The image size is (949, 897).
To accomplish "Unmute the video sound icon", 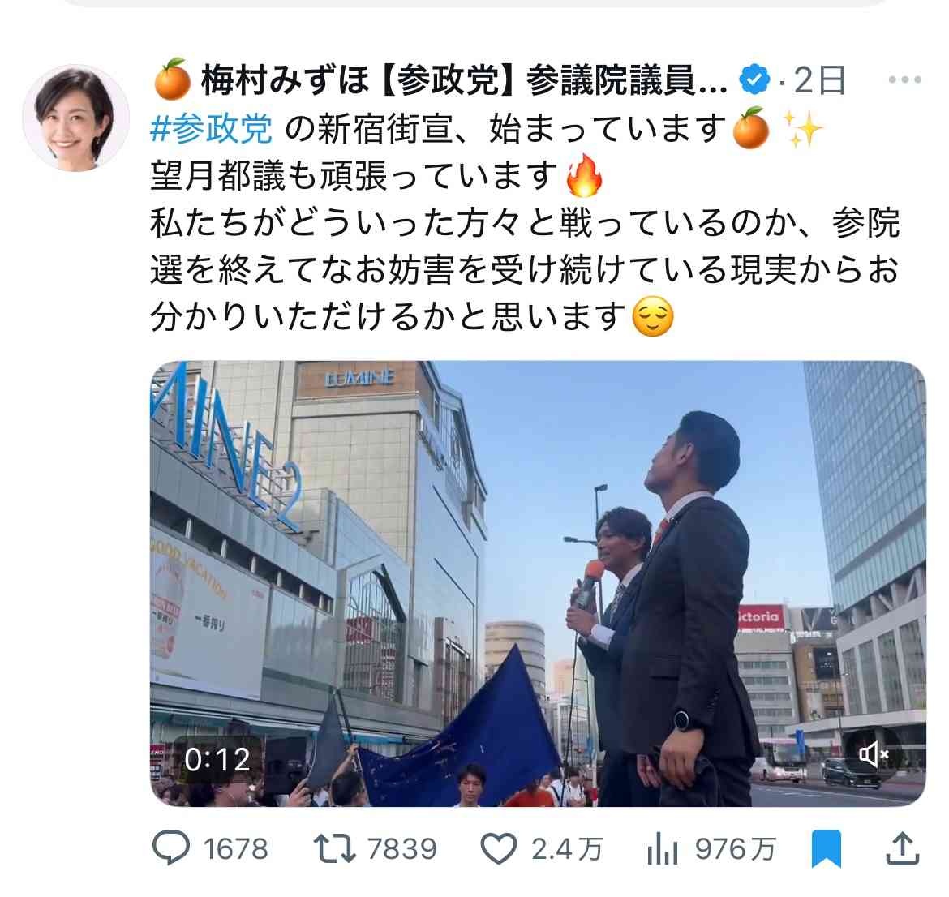I will point(874,754).
